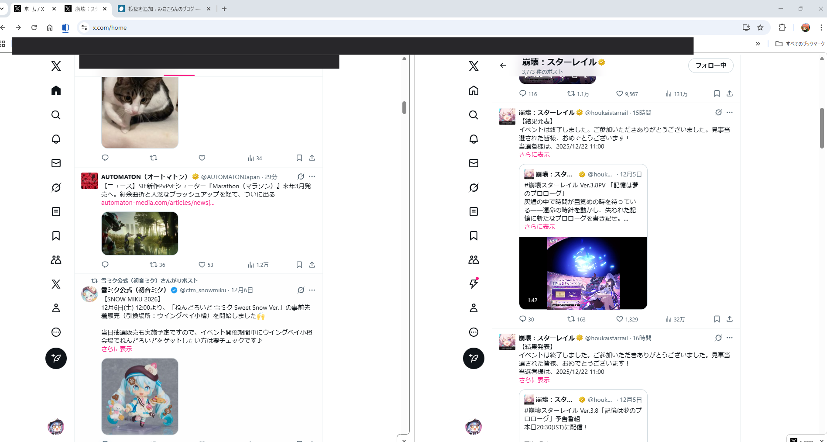The width and height of the screenshot is (827, 442).
Task: Click the compose post button in left sidebar
Action: 56,358
